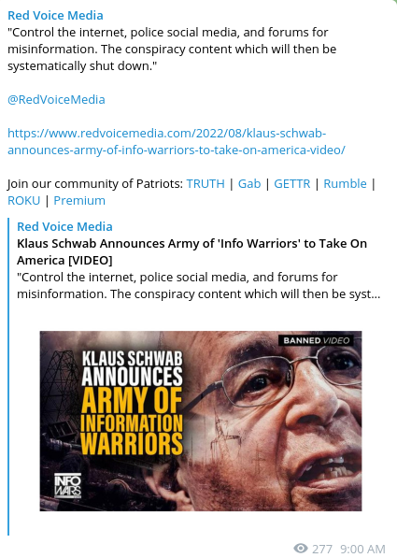
Task: Open the Gab community link
Action: [x=249, y=183]
